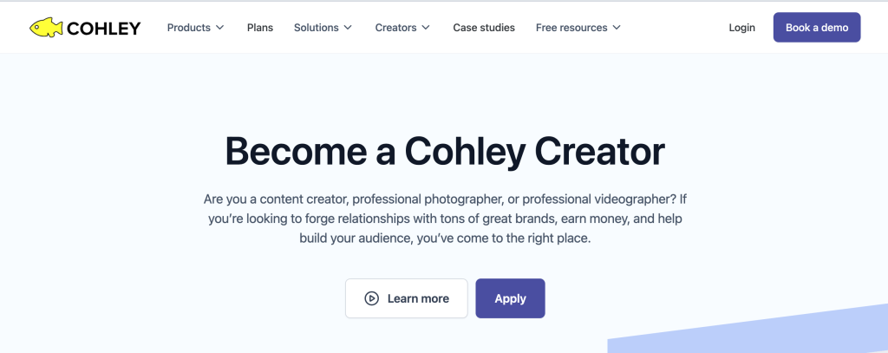Click the yellow Cohley fish logo icon
This screenshot has height=353, width=888.
pos(44,28)
